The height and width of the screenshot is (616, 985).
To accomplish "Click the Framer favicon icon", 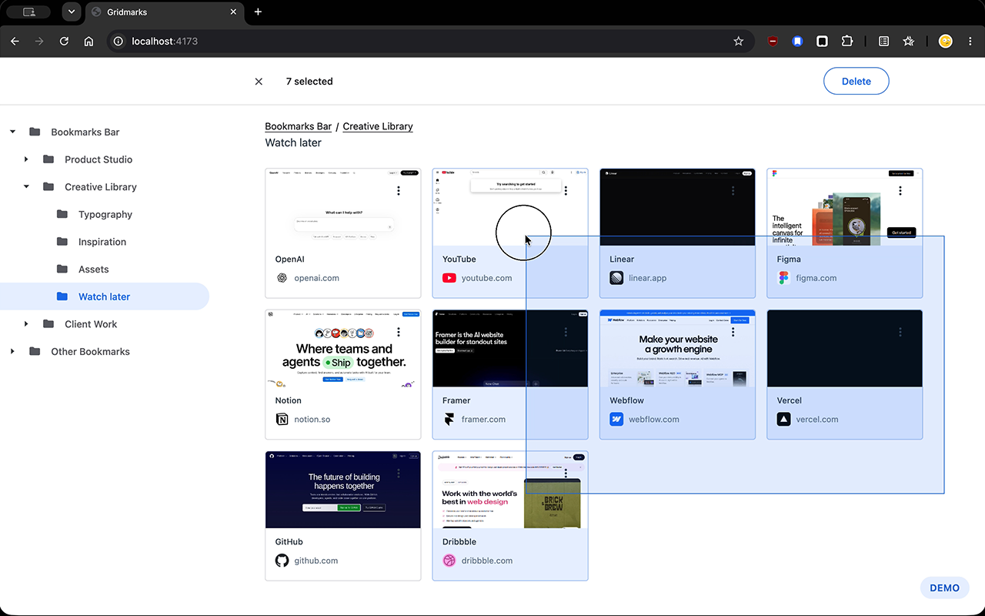I will pos(449,420).
